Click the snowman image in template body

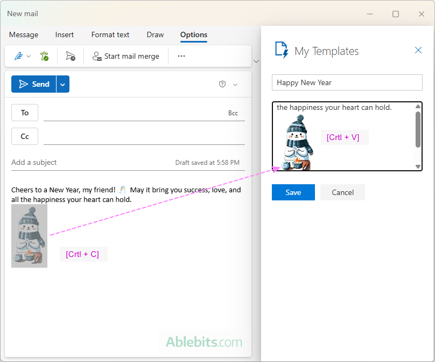(298, 142)
